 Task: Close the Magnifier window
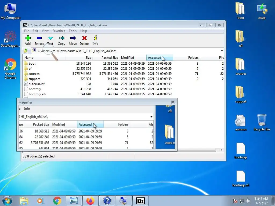pos(173,102)
